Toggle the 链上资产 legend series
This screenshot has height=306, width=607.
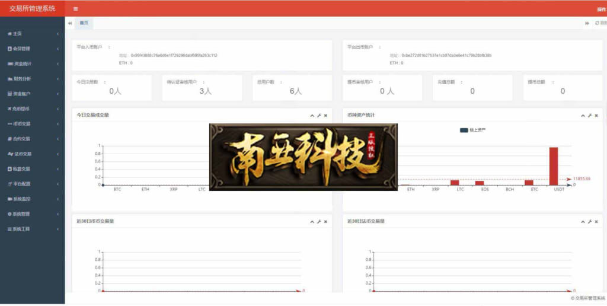click(x=472, y=130)
